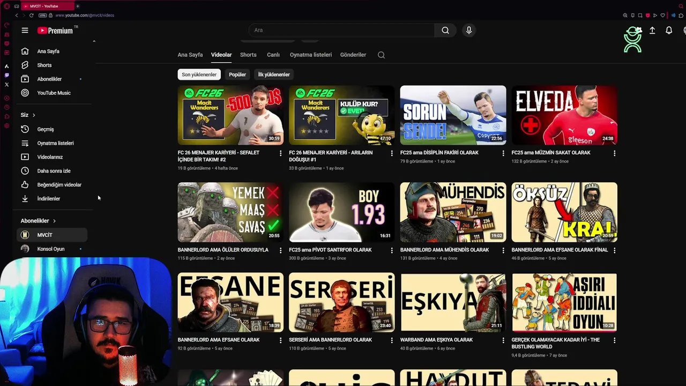Image resolution: width=686 pixels, height=386 pixels.
Task: Open FC 26 SEFALET İÇİNDE BİR TAKIM title
Action: (219, 156)
